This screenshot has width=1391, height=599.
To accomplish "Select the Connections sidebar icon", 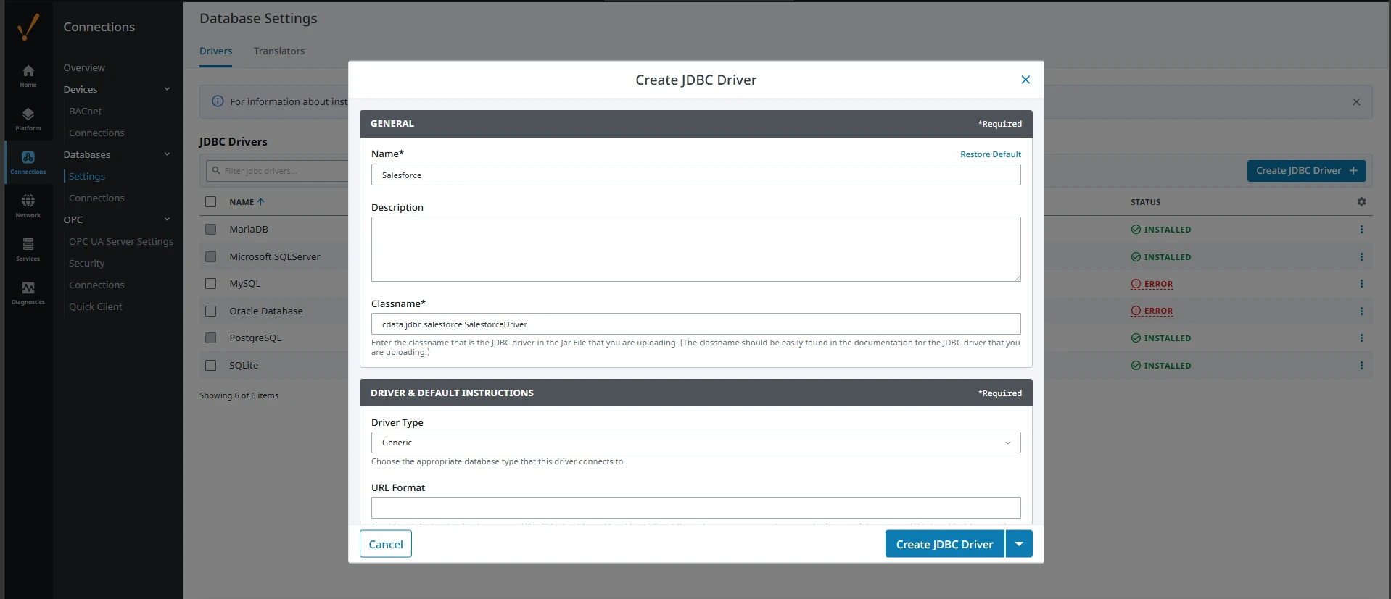I will 28,162.
